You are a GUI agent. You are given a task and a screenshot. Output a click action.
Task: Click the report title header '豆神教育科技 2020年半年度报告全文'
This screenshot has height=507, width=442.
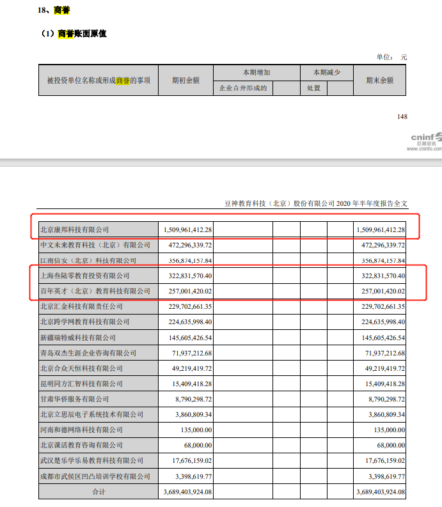coord(316,203)
